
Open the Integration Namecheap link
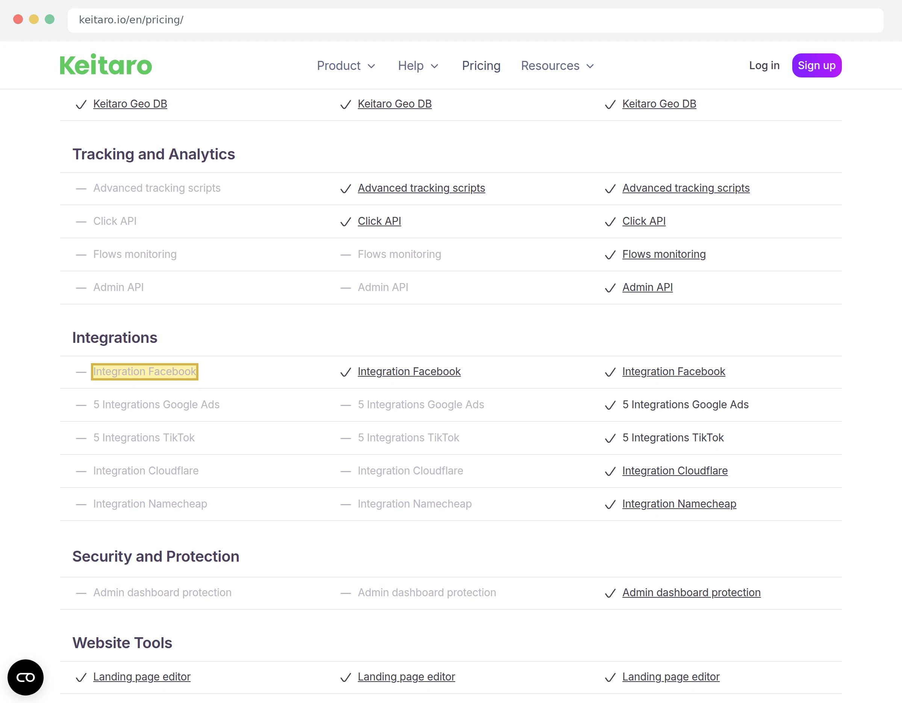[x=679, y=503]
